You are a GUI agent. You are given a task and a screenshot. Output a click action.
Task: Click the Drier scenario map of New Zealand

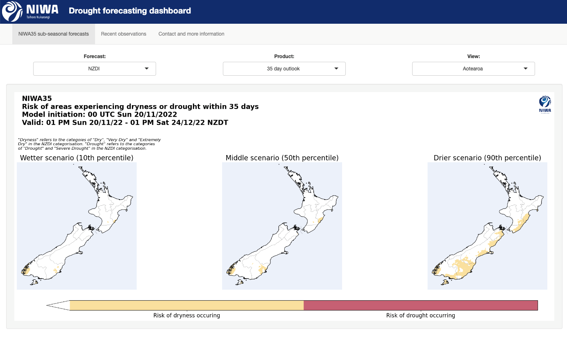tap(487, 225)
